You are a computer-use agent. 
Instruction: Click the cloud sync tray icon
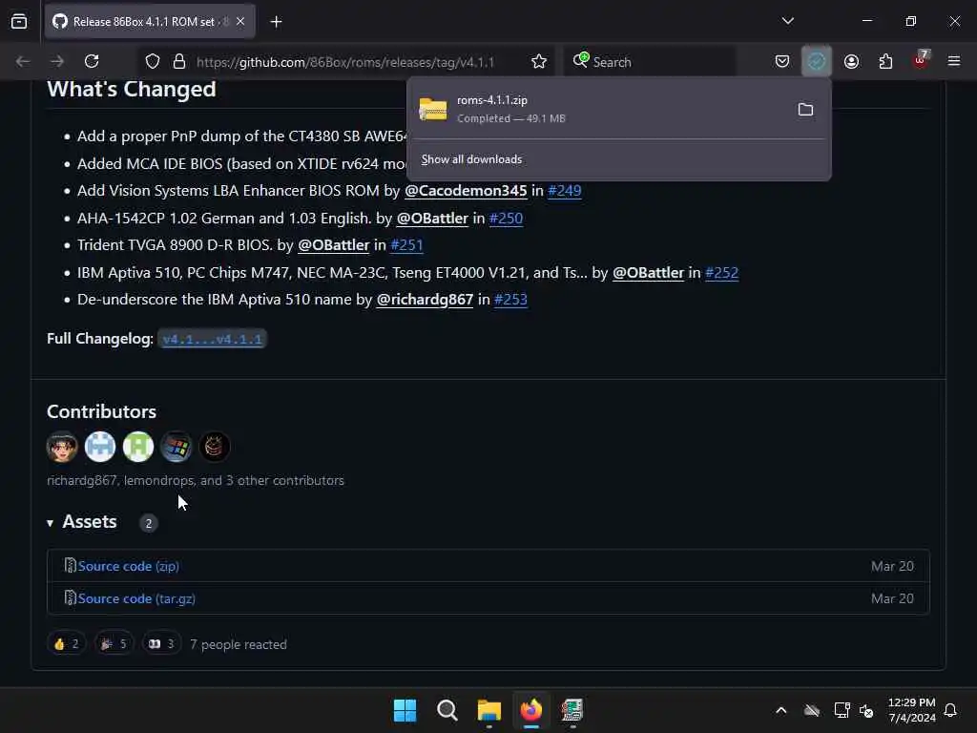coord(811,710)
